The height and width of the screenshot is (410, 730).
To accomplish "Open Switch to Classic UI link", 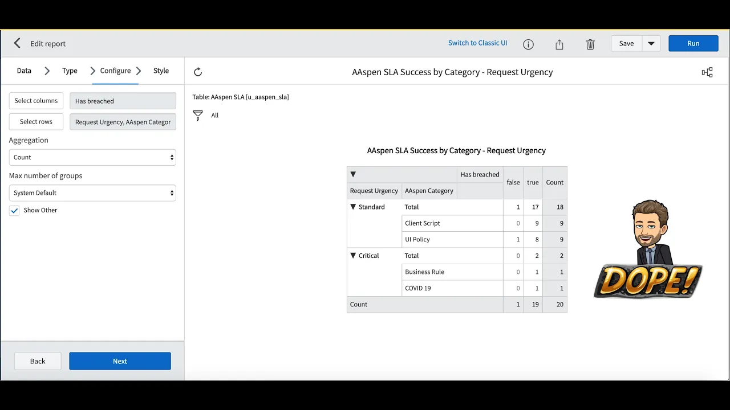I will point(478,43).
